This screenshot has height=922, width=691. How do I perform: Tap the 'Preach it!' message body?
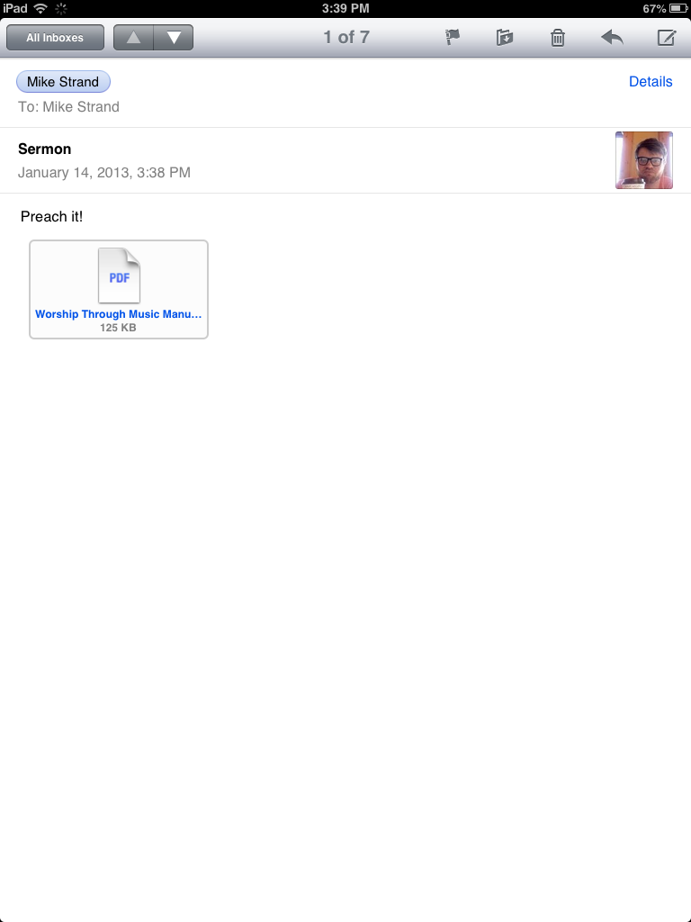pyautogui.click(x=51, y=216)
